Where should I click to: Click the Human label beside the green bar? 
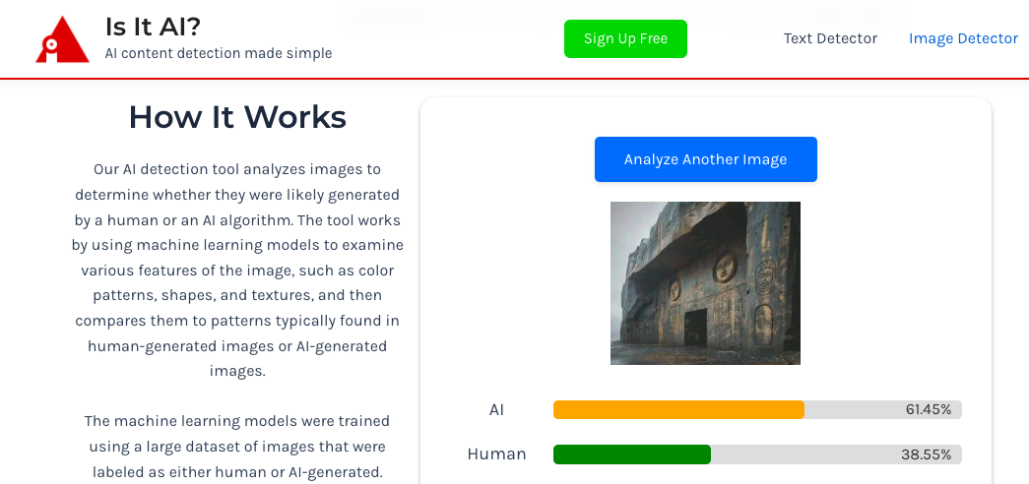497,454
